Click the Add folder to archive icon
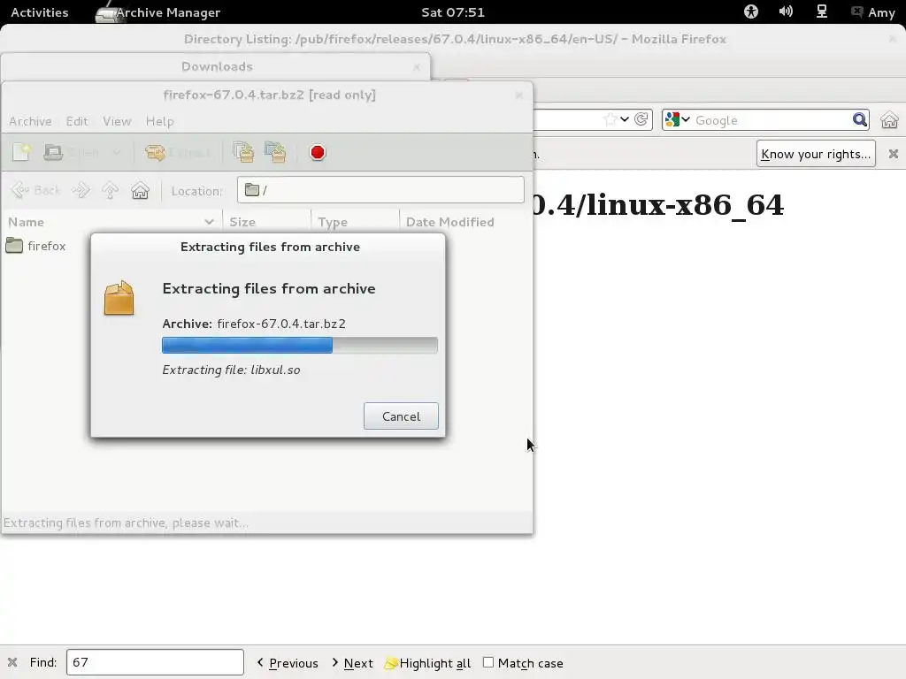906x679 pixels. (x=276, y=152)
